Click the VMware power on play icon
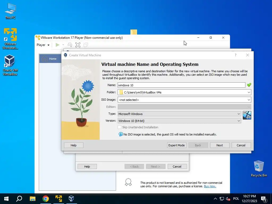The width and height of the screenshot is (272, 204). (57, 45)
